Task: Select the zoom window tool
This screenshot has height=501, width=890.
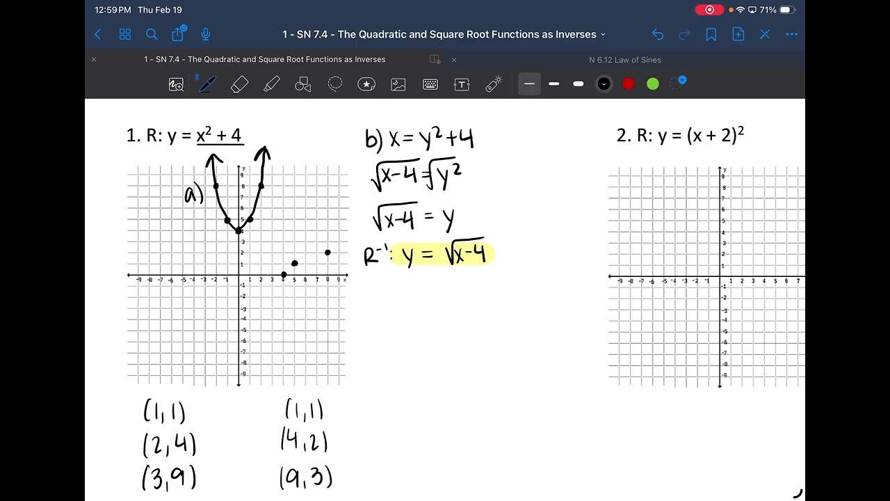Action: point(177,84)
